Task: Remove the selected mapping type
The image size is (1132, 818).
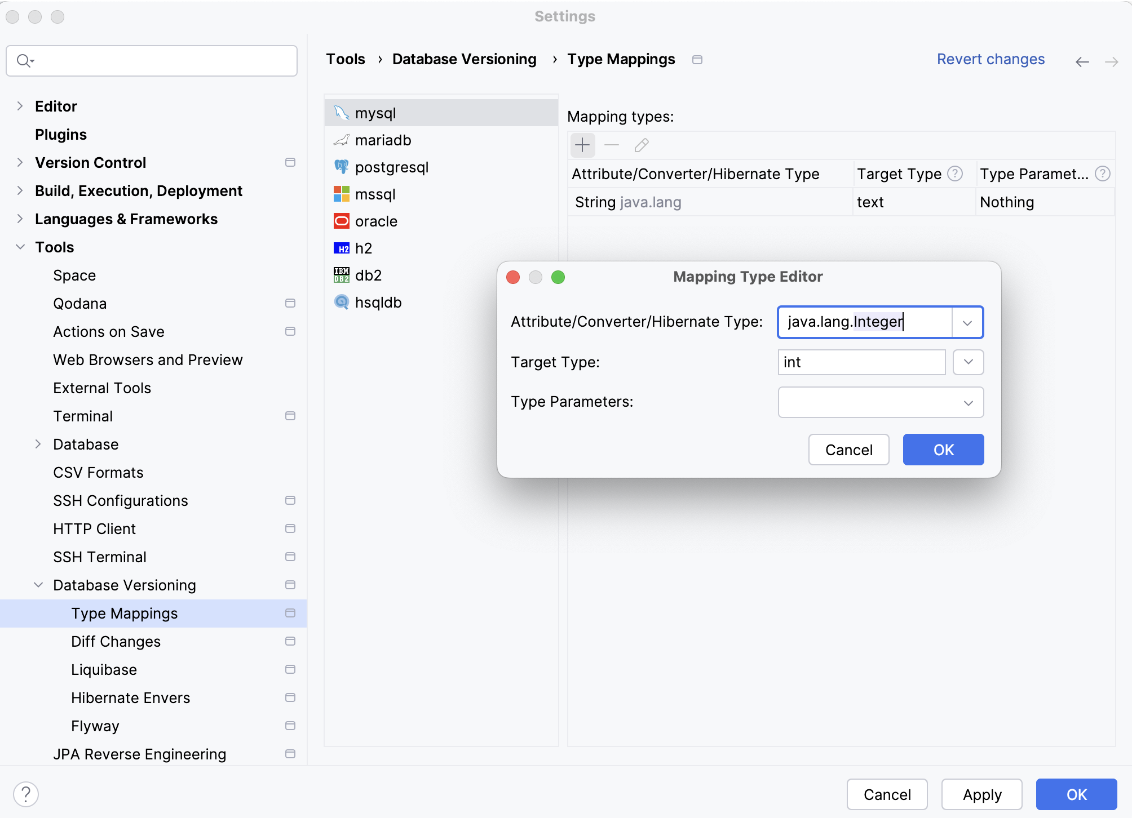Action: click(611, 145)
